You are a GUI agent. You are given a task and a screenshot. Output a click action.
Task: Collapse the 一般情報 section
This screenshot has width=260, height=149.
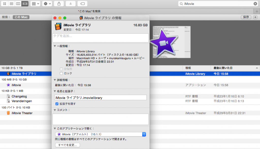[x=55, y=46]
